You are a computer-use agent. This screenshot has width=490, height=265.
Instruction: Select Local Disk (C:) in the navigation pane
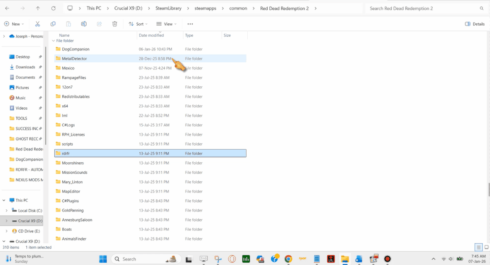tap(30, 210)
